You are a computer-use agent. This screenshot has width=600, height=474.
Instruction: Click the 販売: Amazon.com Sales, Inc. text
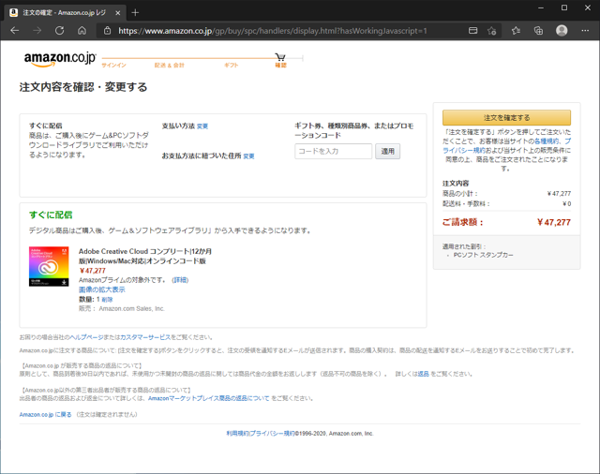pos(122,308)
